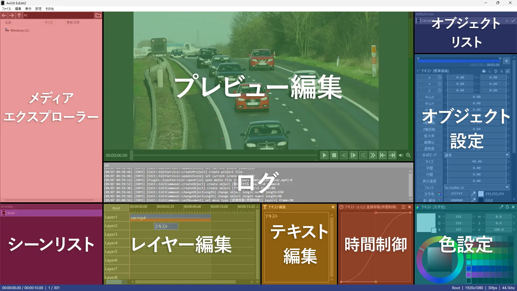Click the eyedropper in テキスト [文字色] panel

point(501,207)
